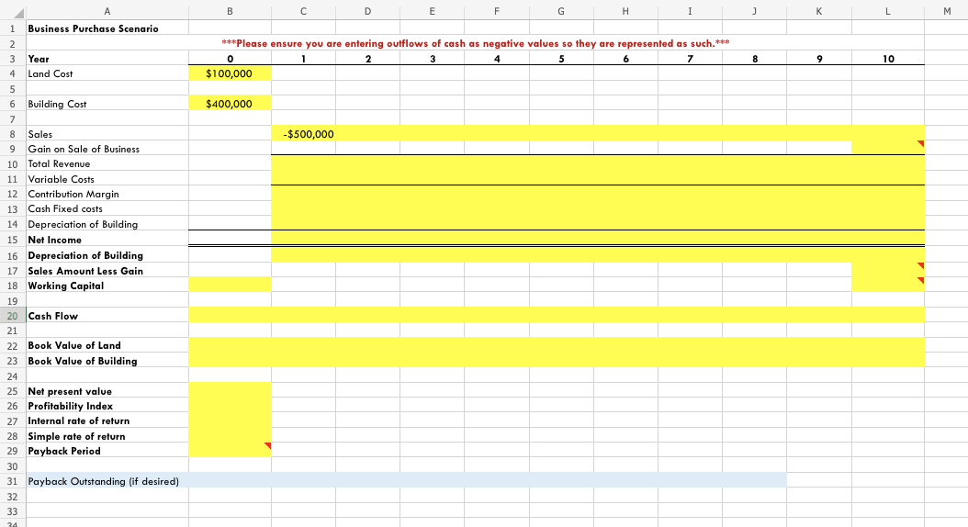
Task: Click column header C
Action: (303, 11)
